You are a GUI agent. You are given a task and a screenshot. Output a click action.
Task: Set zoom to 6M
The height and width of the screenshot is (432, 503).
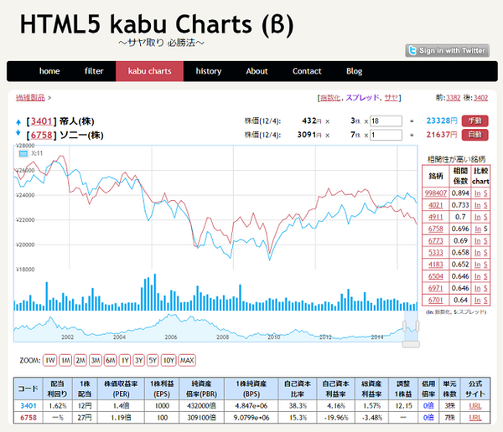111,361
